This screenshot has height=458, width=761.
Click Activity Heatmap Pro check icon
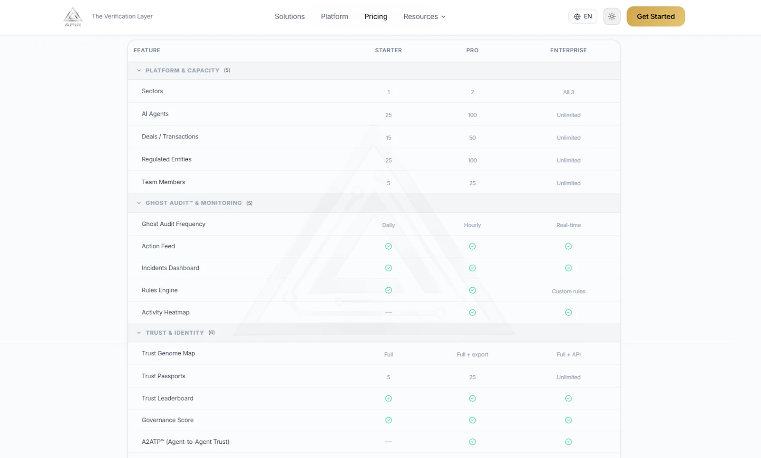tap(472, 312)
